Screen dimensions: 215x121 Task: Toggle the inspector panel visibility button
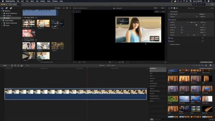[x=204, y=4]
